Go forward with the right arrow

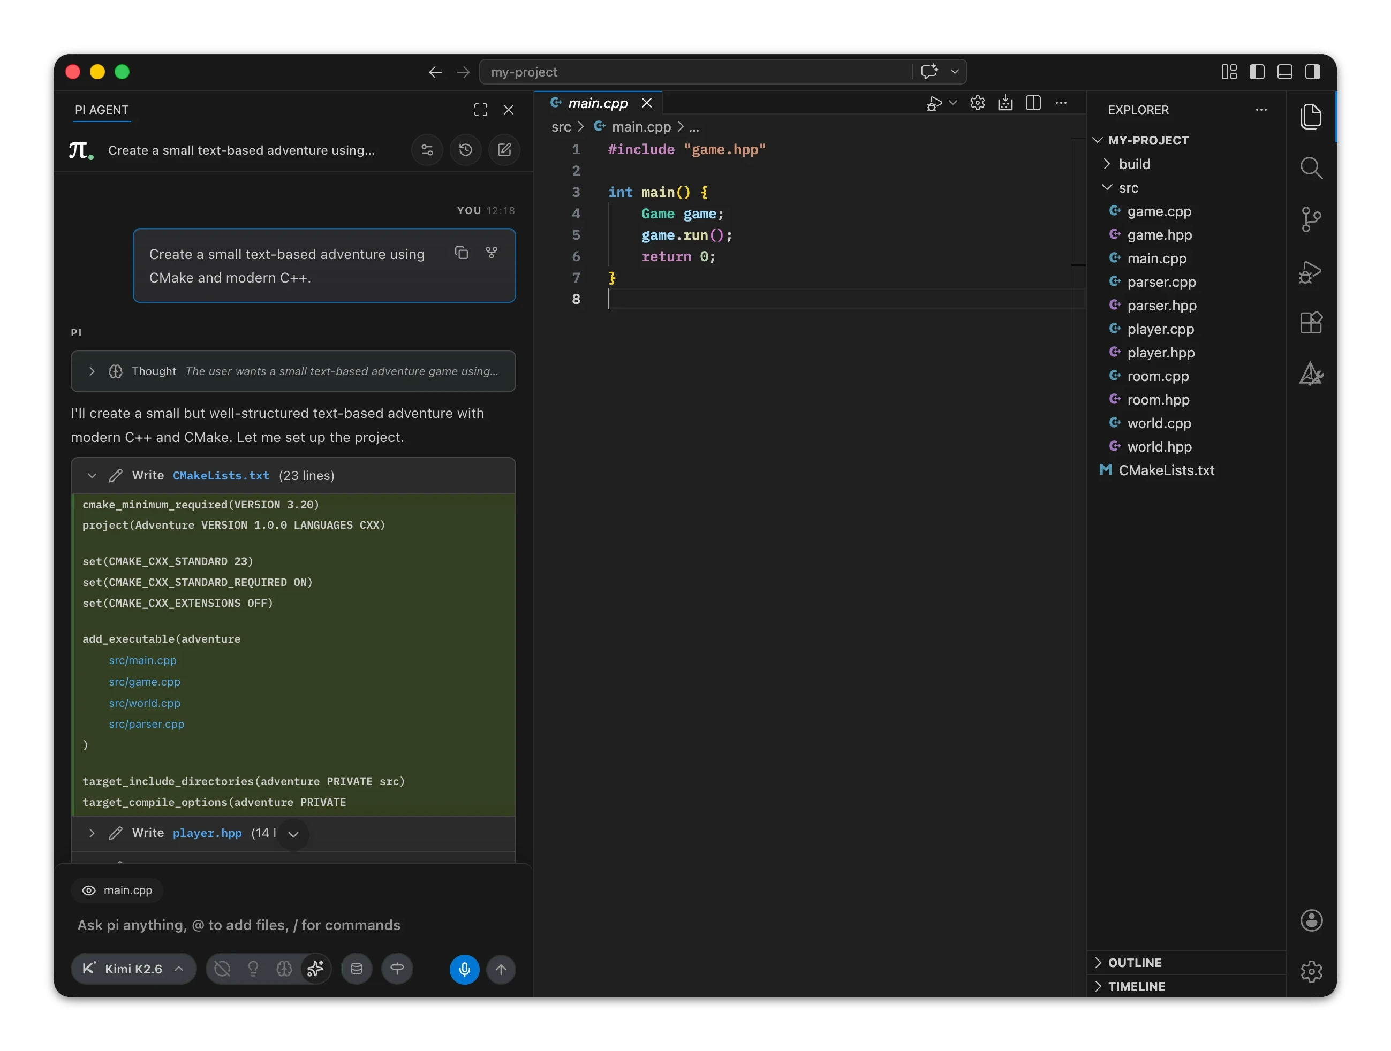pyautogui.click(x=464, y=72)
